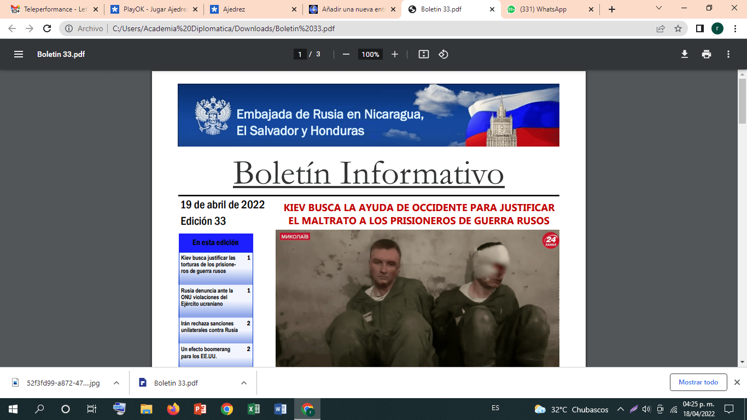Bookmark this page with the star

pos(678,28)
